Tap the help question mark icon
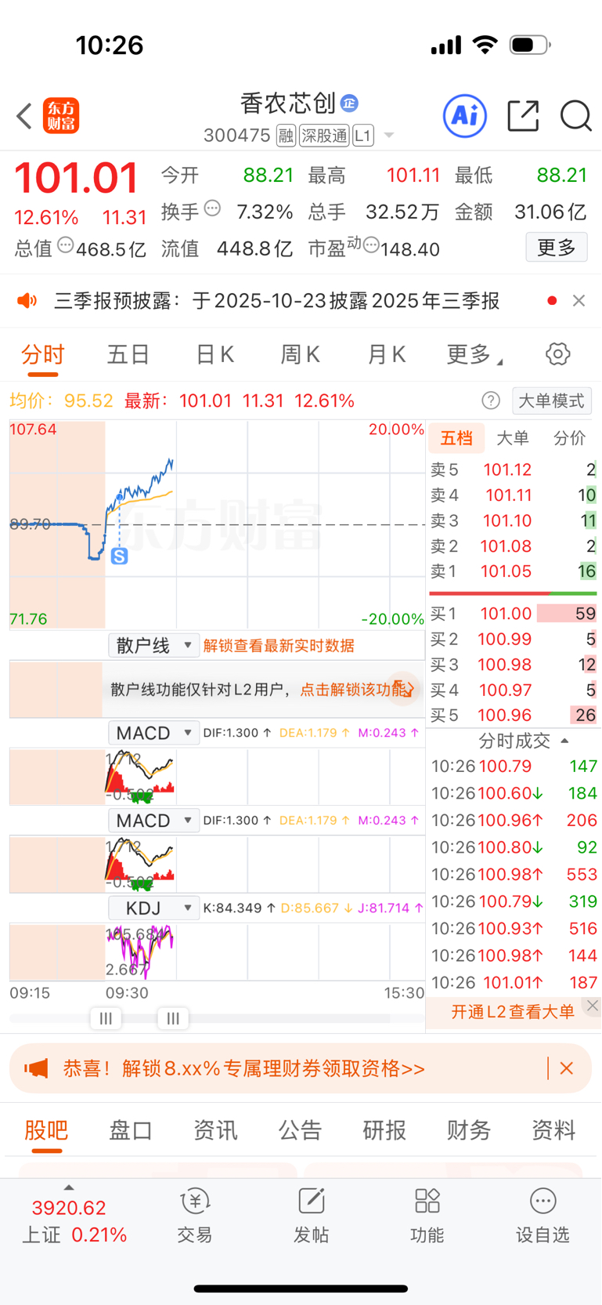The height and width of the screenshot is (1305, 602). click(491, 401)
